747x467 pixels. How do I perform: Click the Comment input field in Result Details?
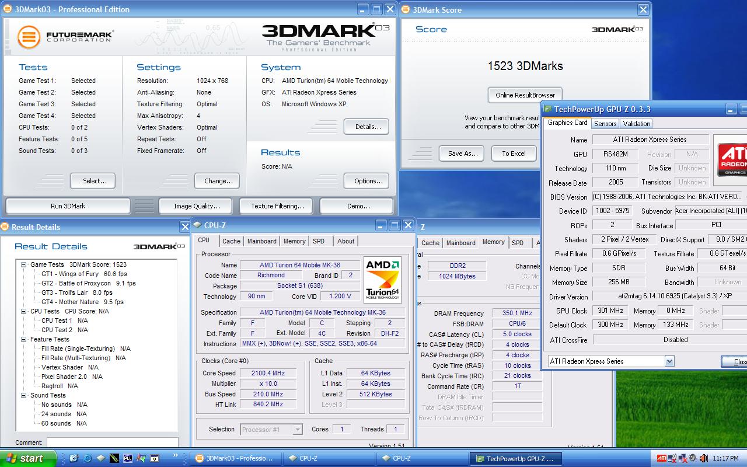click(x=112, y=442)
